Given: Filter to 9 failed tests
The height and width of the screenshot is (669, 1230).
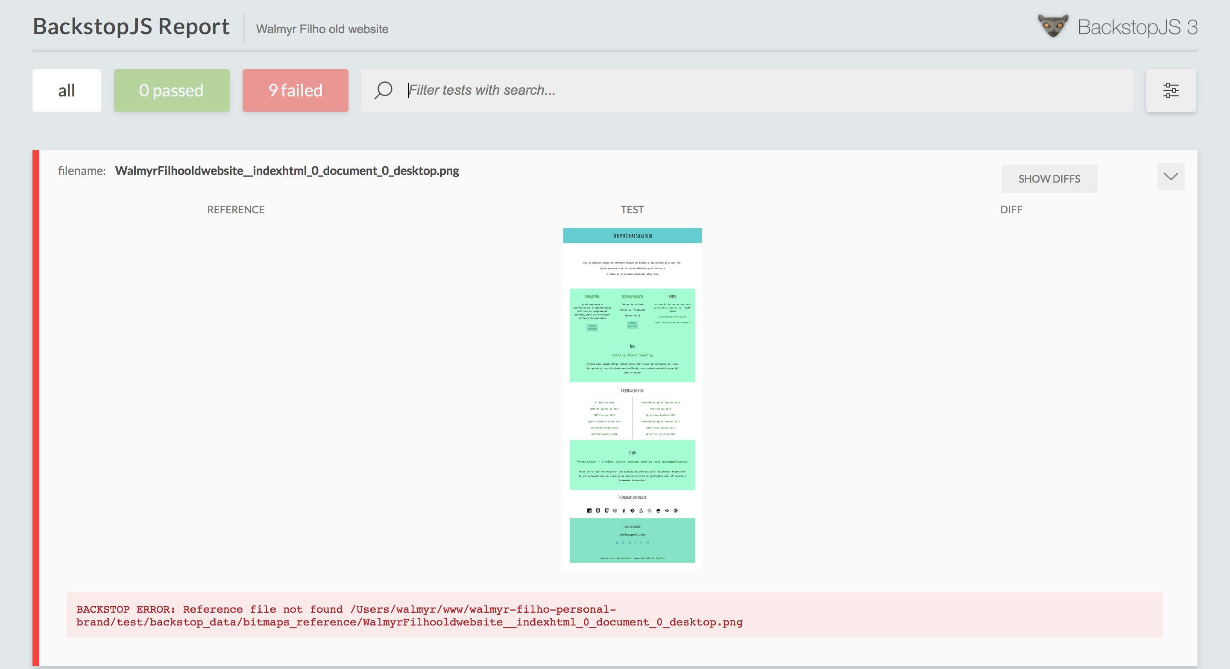Looking at the screenshot, I should click(x=295, y=90).
